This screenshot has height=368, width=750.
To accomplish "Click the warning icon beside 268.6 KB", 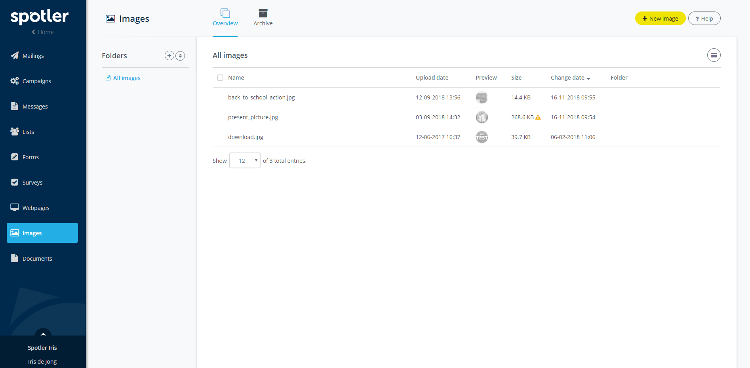I will click(538, 117).
